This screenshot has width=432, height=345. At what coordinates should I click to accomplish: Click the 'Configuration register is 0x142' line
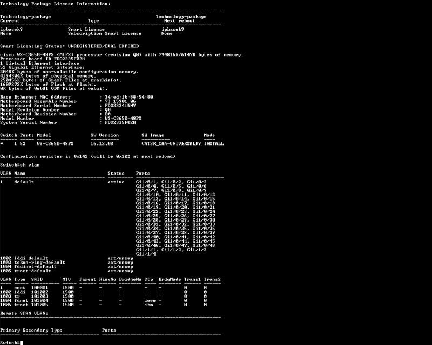click(87, 156)
